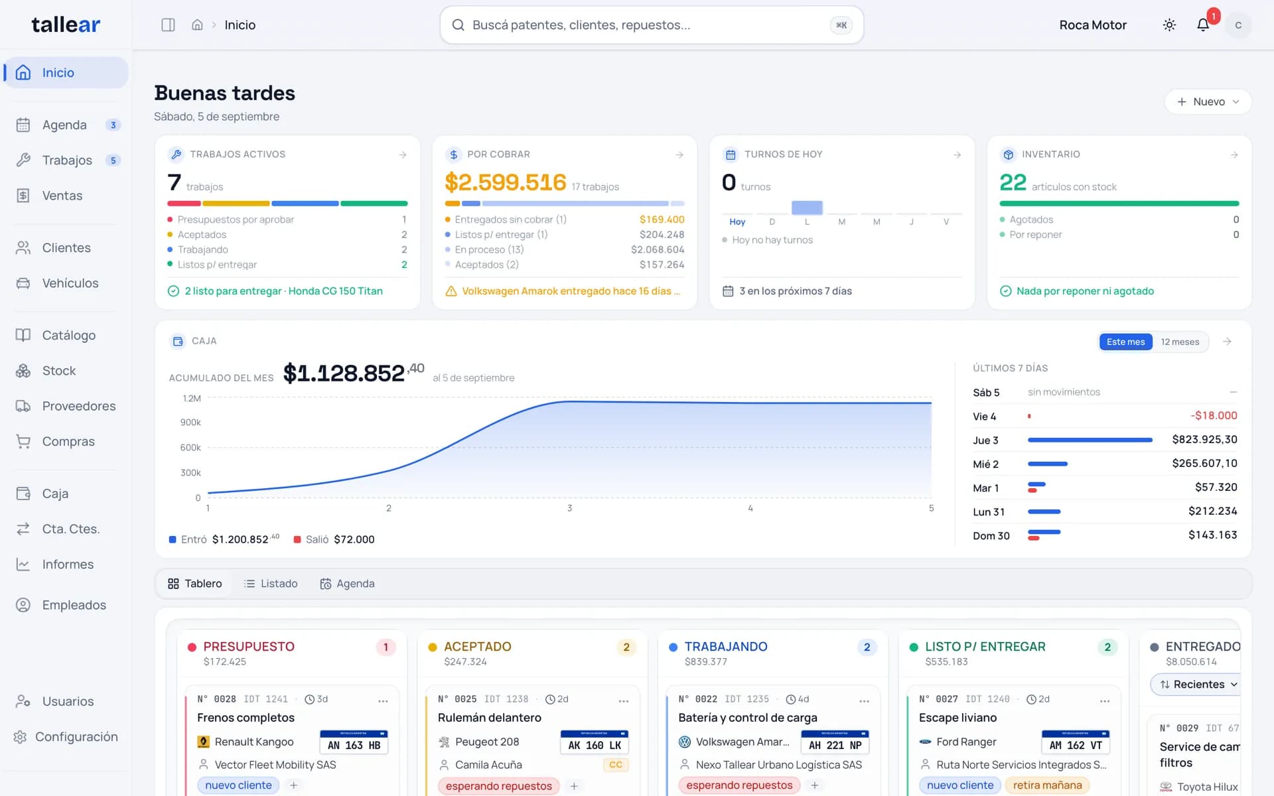Select Este mes range toggle
This screenshot has height=796, width=1274.
click(1125, 342)
